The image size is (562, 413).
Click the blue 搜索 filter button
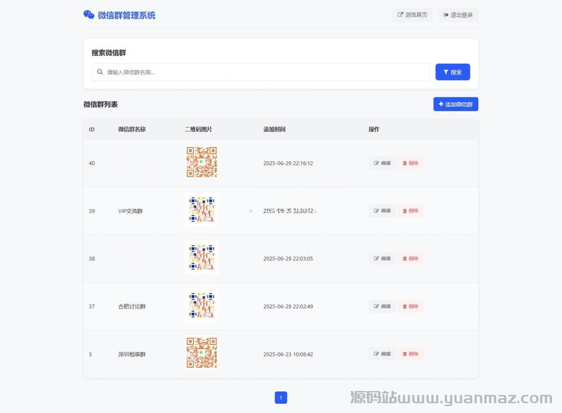tap(452, 72)
